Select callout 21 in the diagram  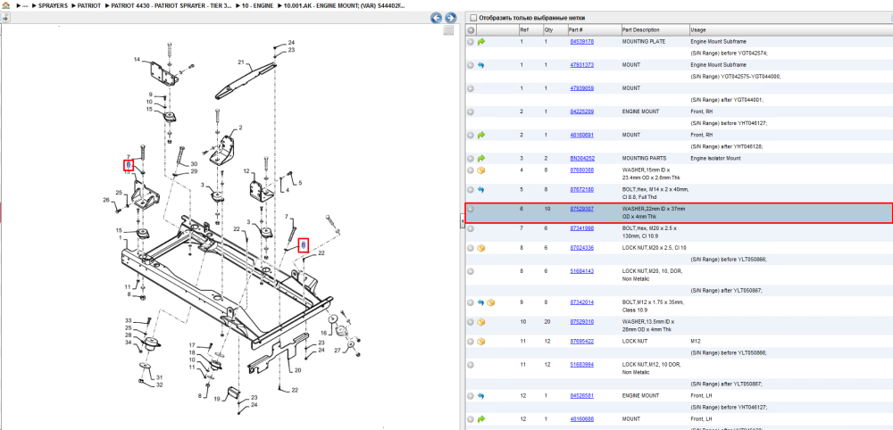click(240, 62)
